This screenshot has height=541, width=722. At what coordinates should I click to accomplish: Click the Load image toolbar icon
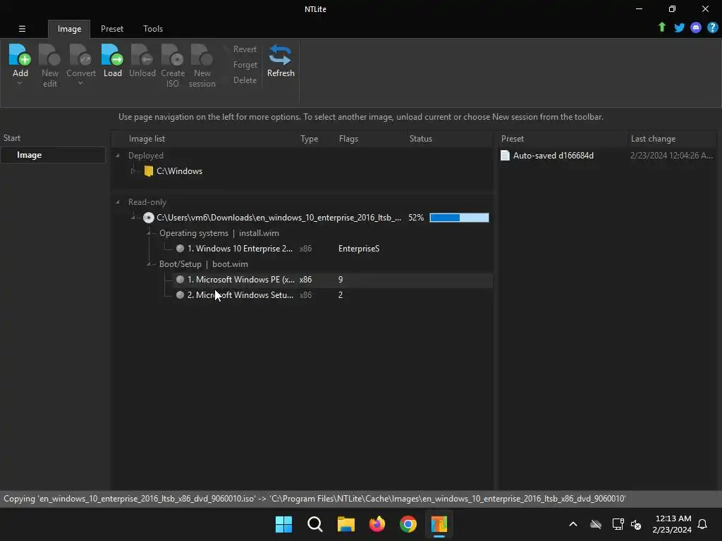[x=112, y=55]
